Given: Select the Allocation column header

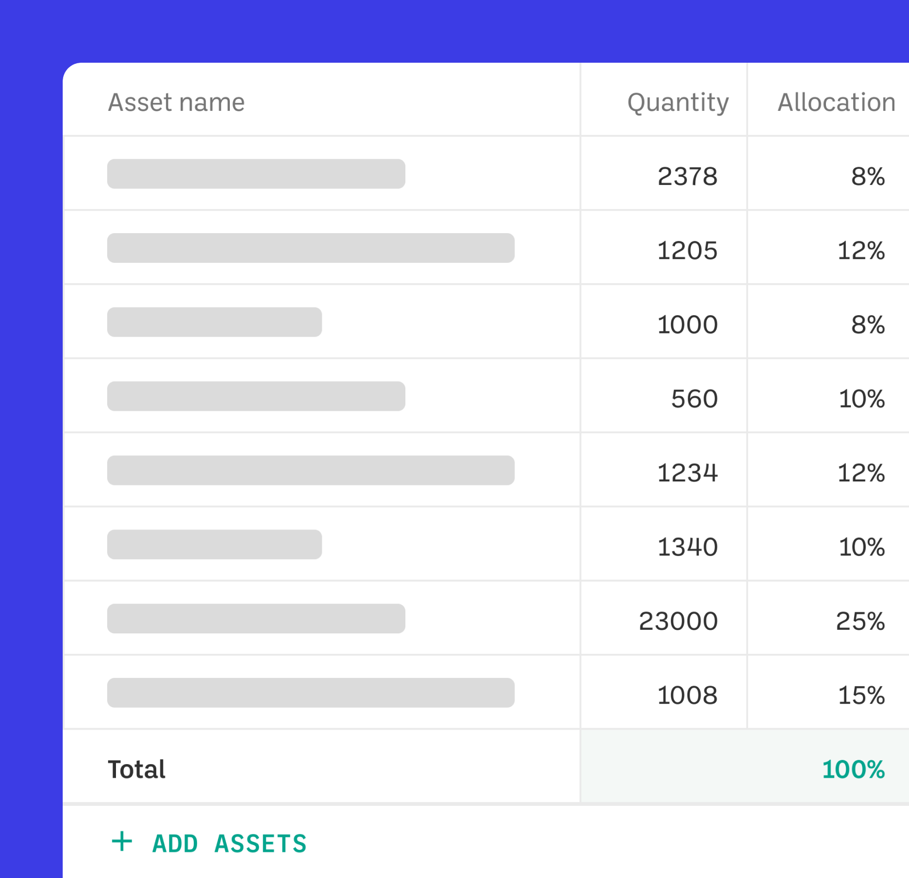Looking at the screenshot, I should tap(836, 102).
